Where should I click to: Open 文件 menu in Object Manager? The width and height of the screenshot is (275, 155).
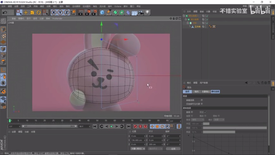(189, 12)
